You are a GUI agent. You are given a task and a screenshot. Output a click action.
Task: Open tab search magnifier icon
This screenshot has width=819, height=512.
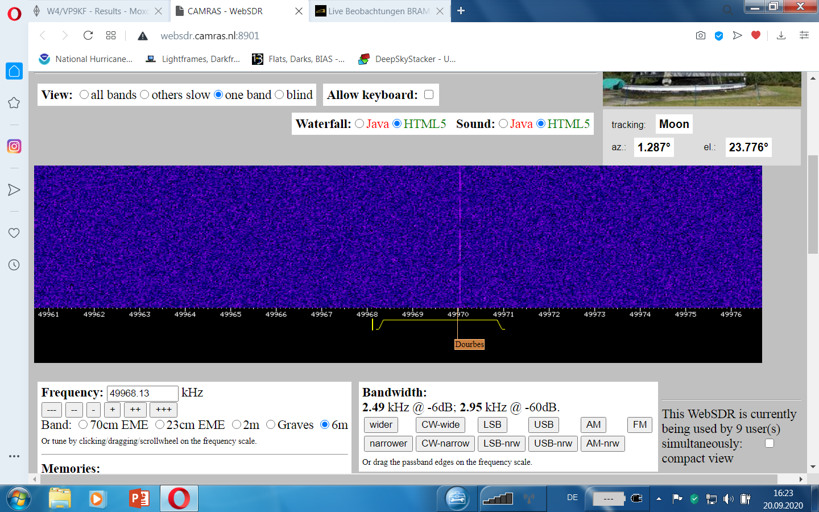coord(727,10)
